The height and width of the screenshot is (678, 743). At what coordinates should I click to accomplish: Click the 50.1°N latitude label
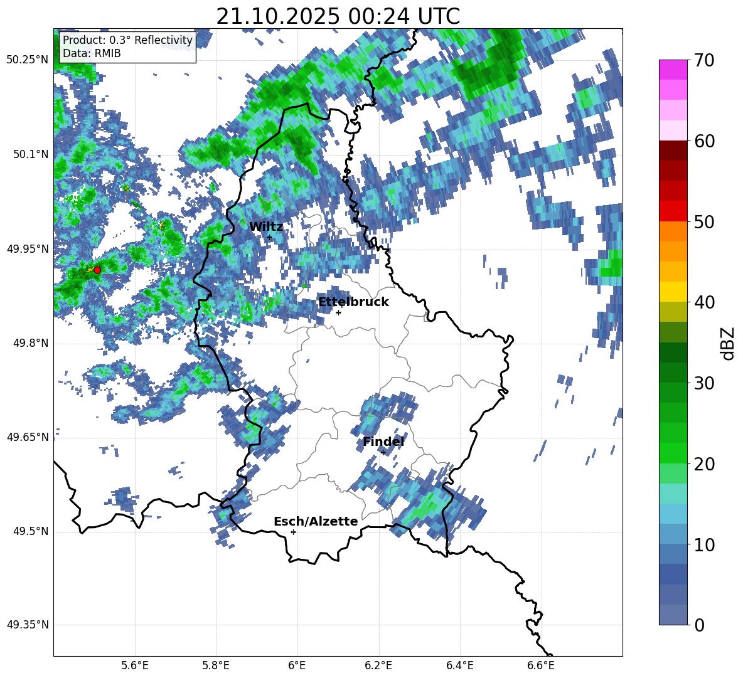(x=31, y=154)
